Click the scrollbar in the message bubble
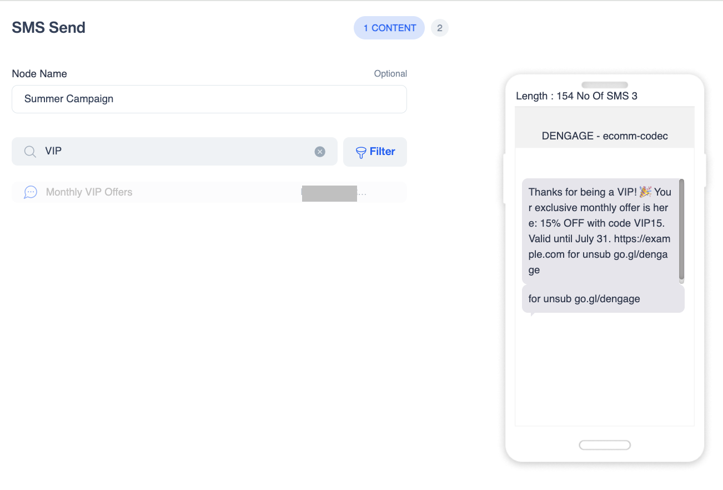The height and width of the screenshot is (490, 723). tap(681, 229)
